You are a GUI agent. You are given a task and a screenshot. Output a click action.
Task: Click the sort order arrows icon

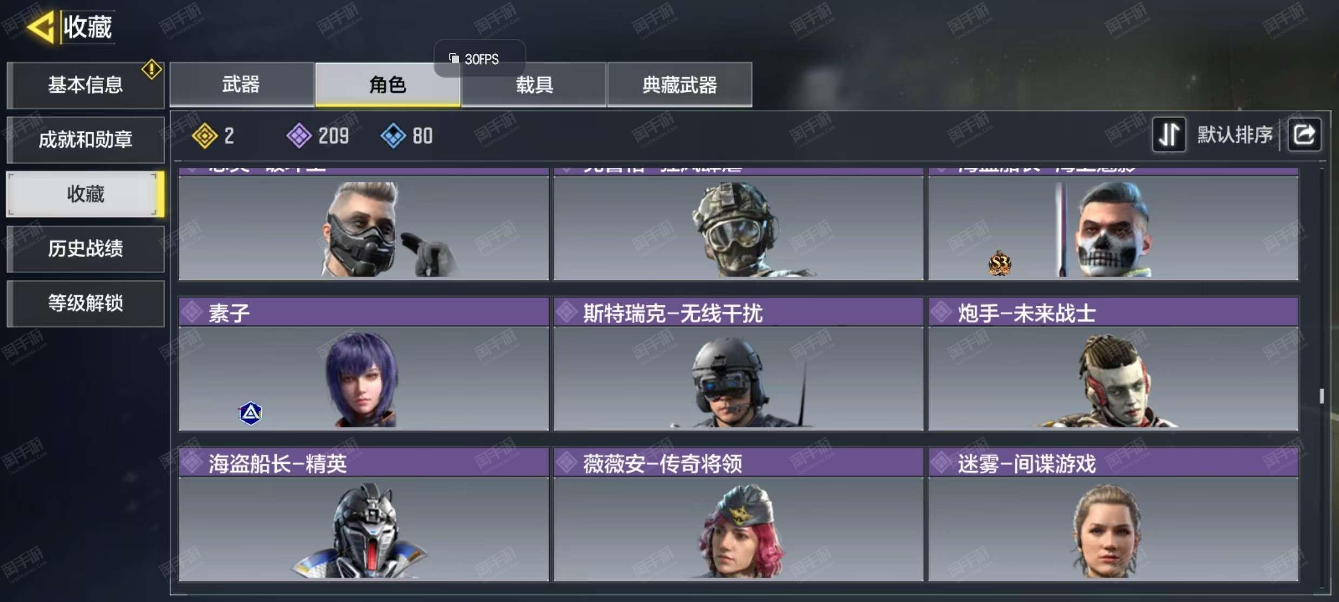(1169, 134)
